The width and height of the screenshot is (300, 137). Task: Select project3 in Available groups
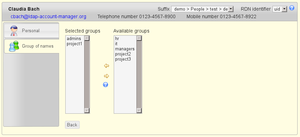tap(123, 59)
